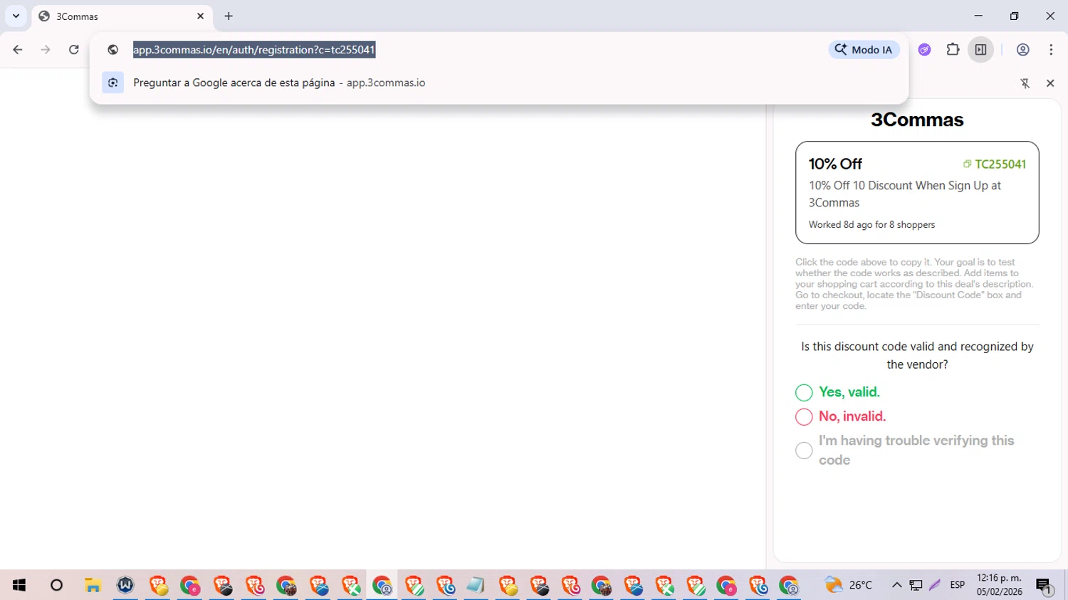Select 'I'm having trouble verifying this code'

pyautogui.click(x=804, y=451)
